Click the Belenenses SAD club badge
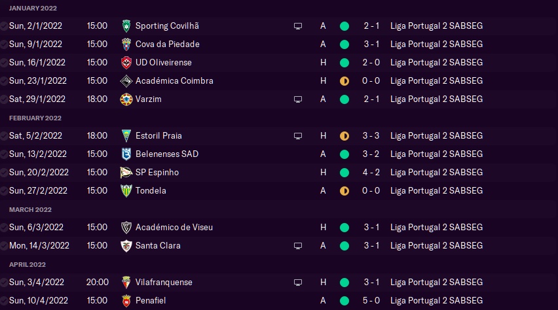Viewport: 558px width, 310px height. (127, 154)
